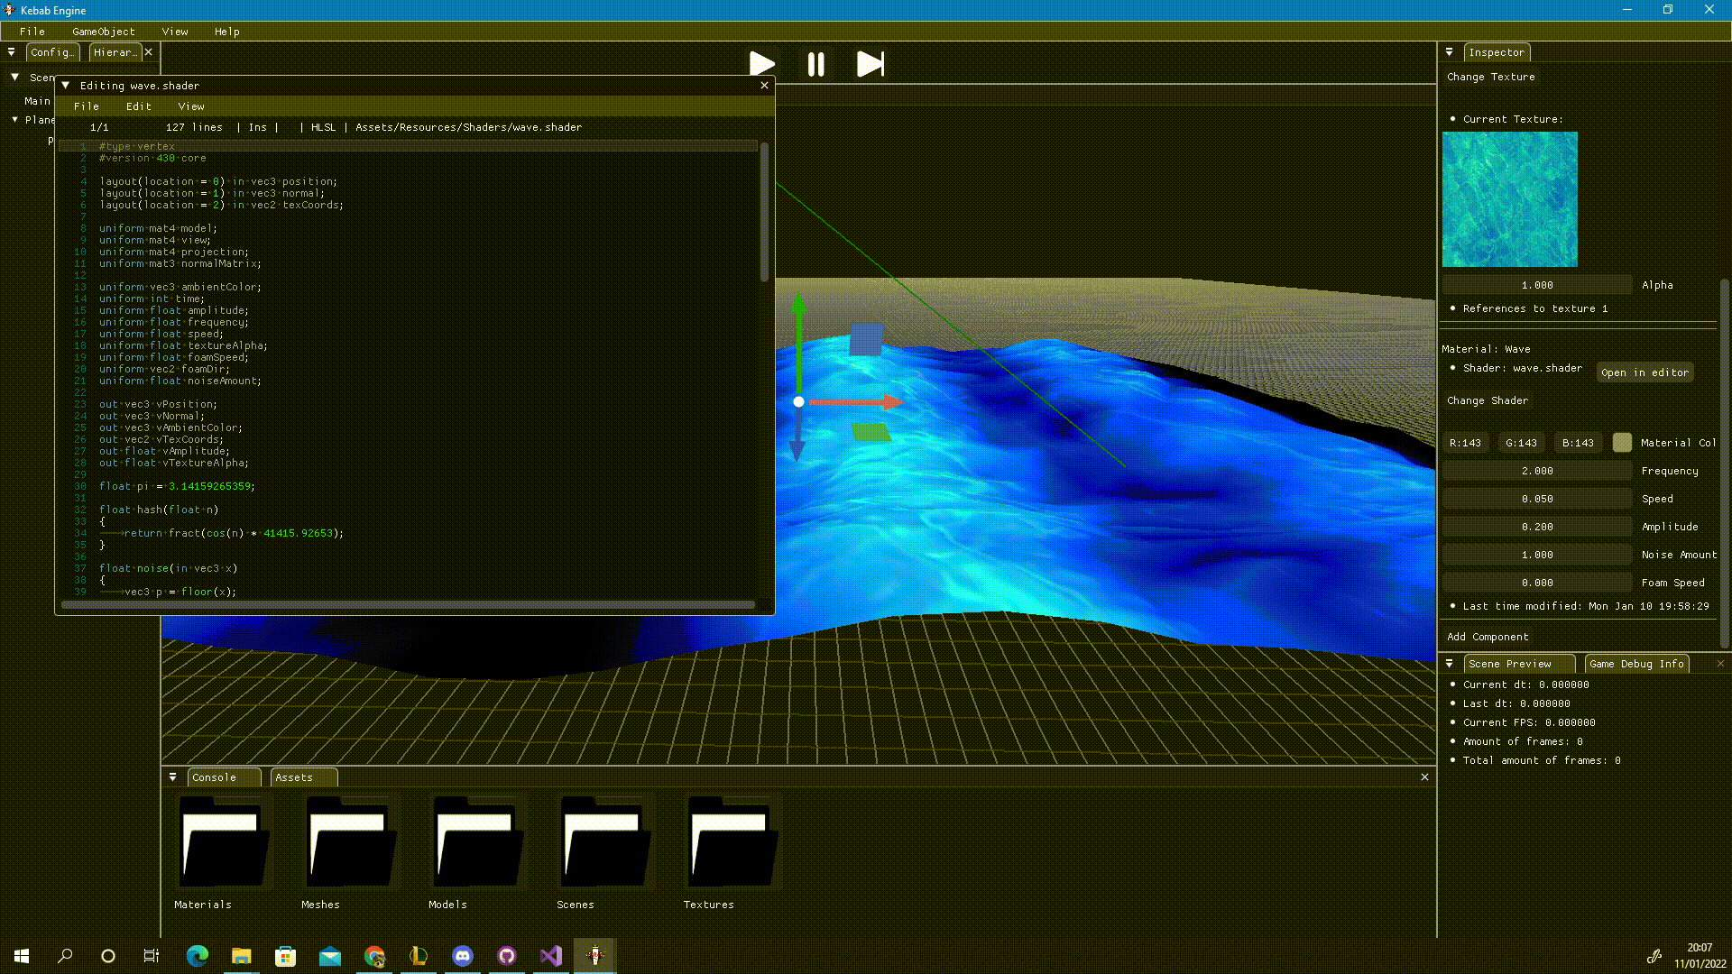Open the shader editor View menu
The width and height of the screenshot is (1732, 974).
coord(191,106)
